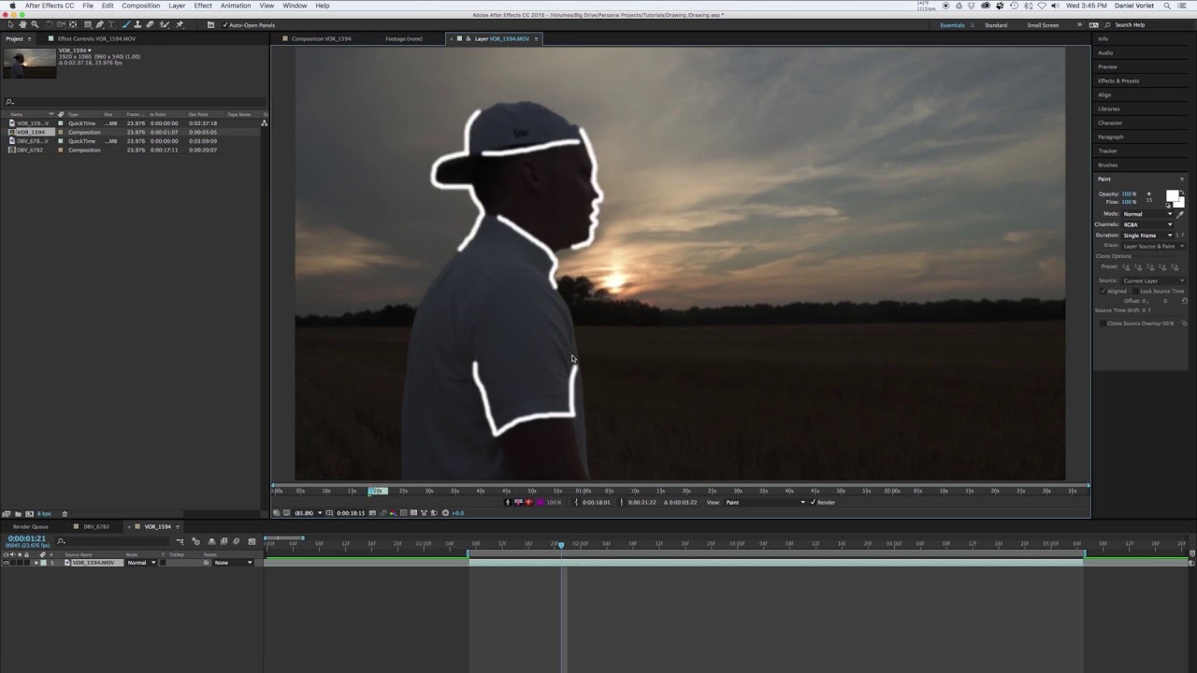The height and width of the screenshot is (673, 1197).
Task: Open the Animation menu
Action: click(235, 5)
